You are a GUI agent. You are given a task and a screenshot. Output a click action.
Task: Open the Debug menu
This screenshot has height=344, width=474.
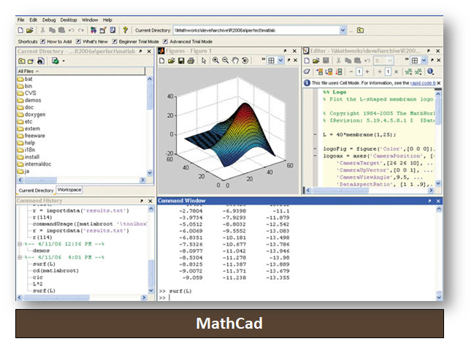(49, 20)
